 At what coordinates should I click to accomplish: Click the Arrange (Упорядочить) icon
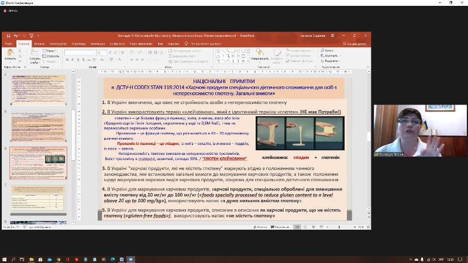pos(259,53)
